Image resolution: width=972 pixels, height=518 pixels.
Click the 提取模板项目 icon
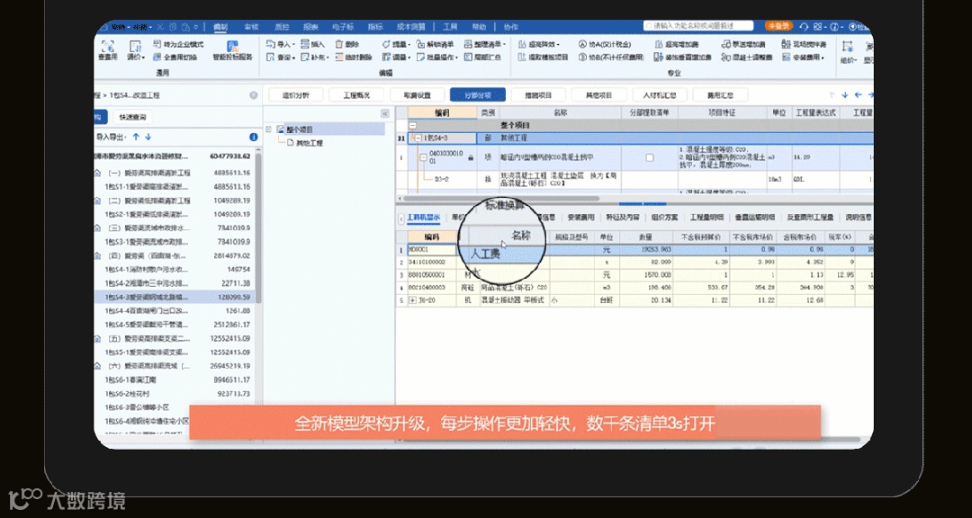(x=521, y=57)
